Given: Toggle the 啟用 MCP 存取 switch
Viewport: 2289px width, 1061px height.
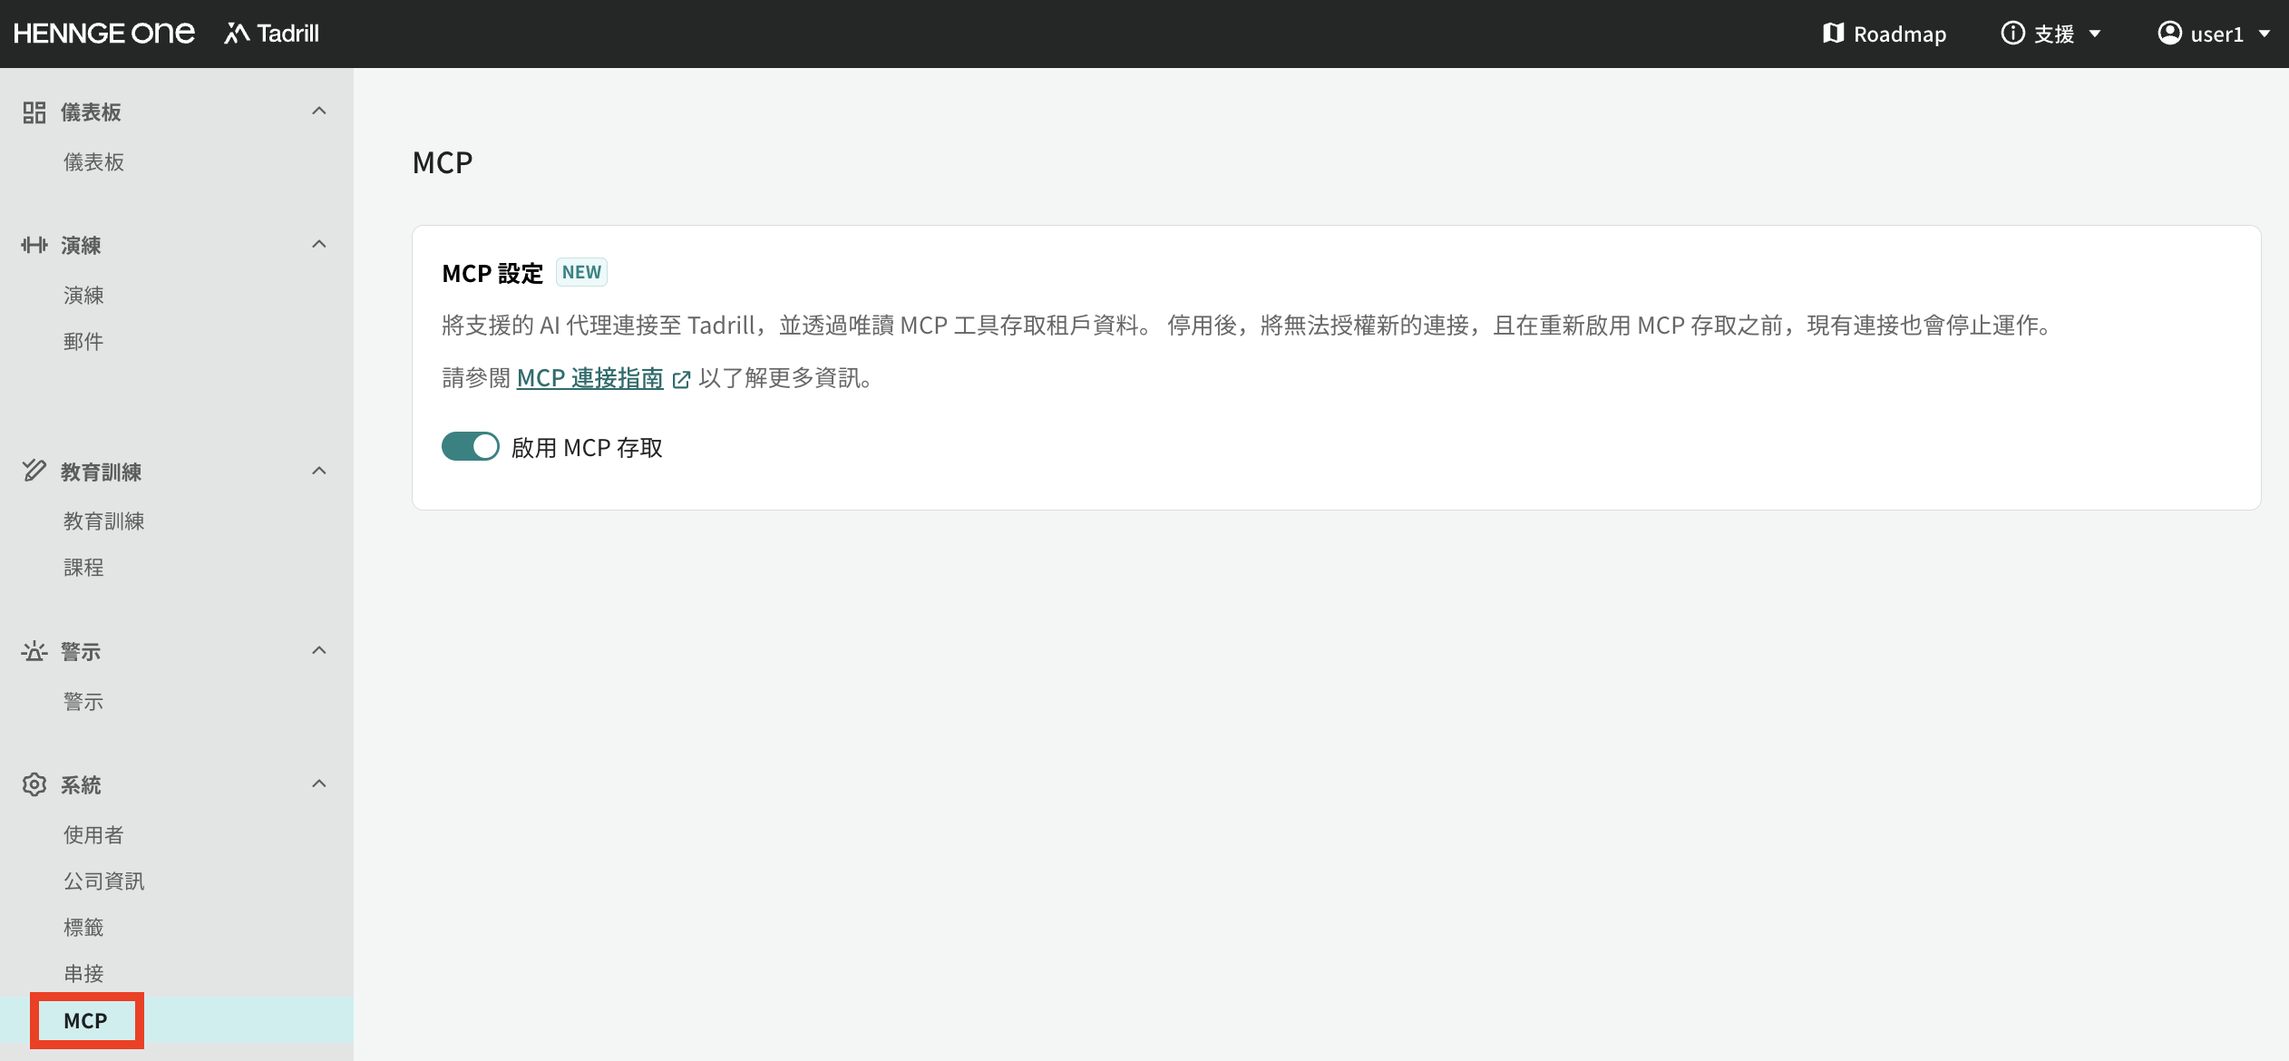Looking at the screenshot, I should coord(471,446).
